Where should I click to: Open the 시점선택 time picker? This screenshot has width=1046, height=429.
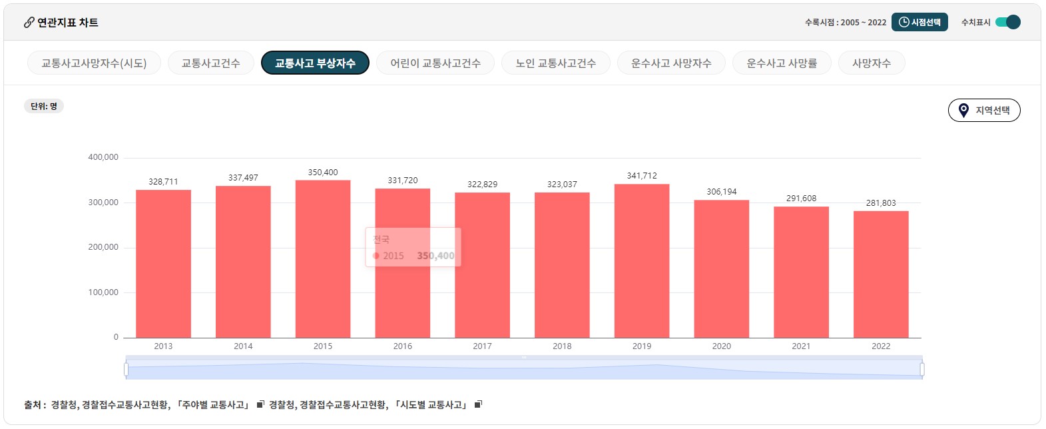919,22
